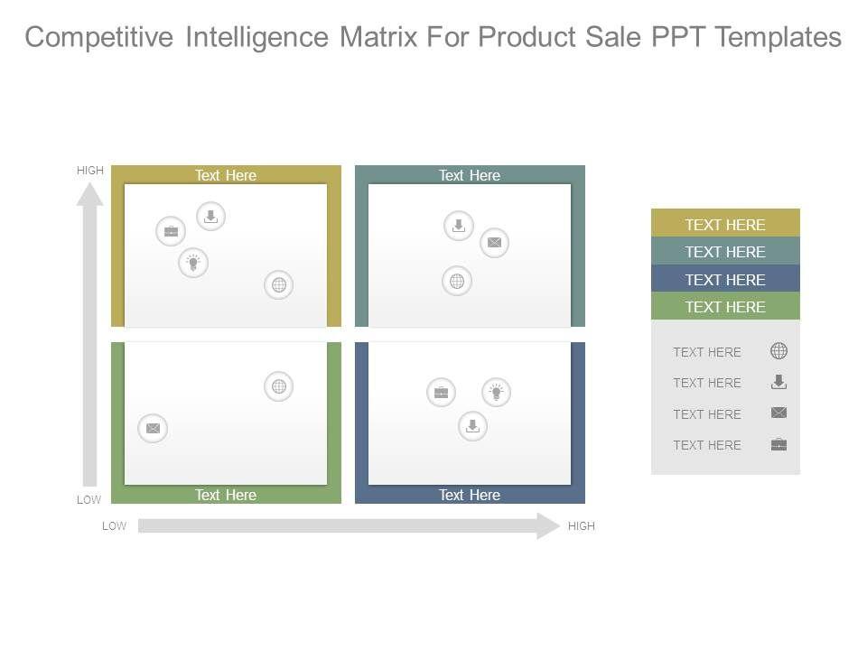Click the briefcase icon in blue quadrant
867x650 pixels.
click(441, 392)
